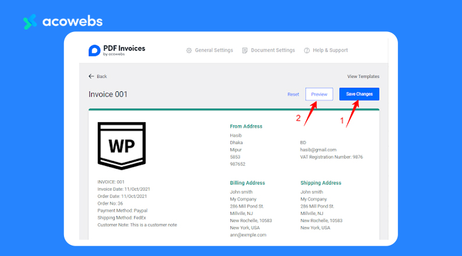Open the Document Settings tab
462x256 pixels.
(268, 51)
